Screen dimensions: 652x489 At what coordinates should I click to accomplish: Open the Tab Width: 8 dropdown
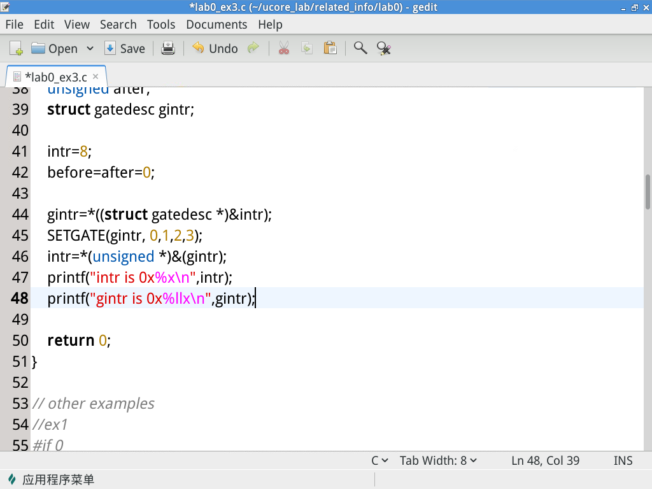(438, 460)
